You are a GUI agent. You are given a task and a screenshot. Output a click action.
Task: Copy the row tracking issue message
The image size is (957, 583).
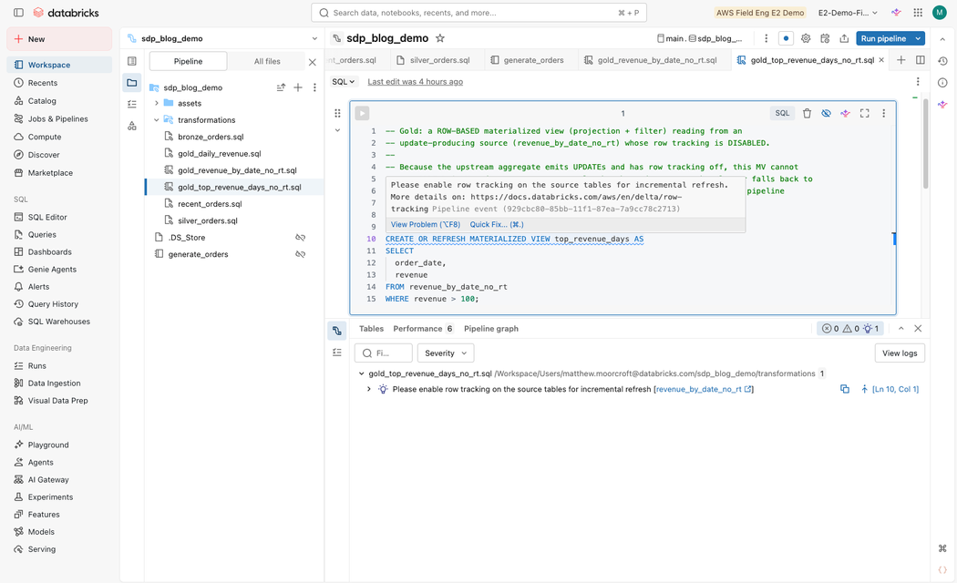pyautogui.click(x=845, y=389)
